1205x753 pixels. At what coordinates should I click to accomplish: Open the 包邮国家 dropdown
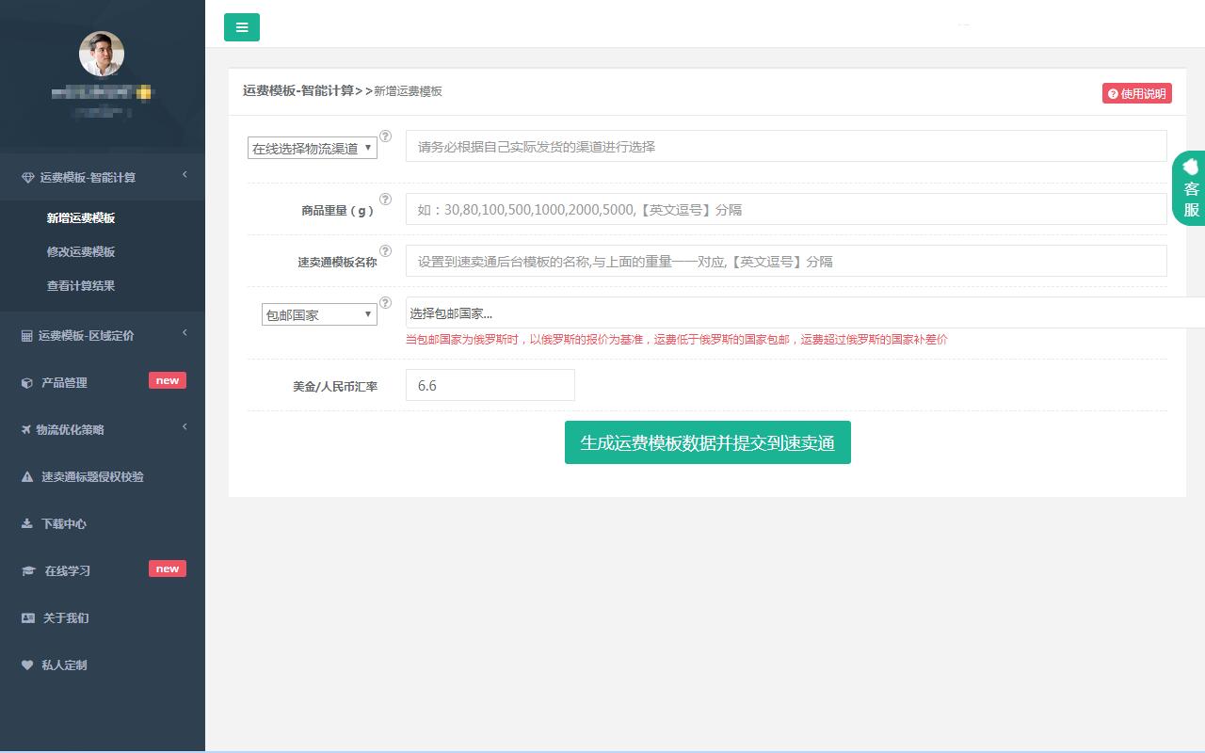coord(318,313)
